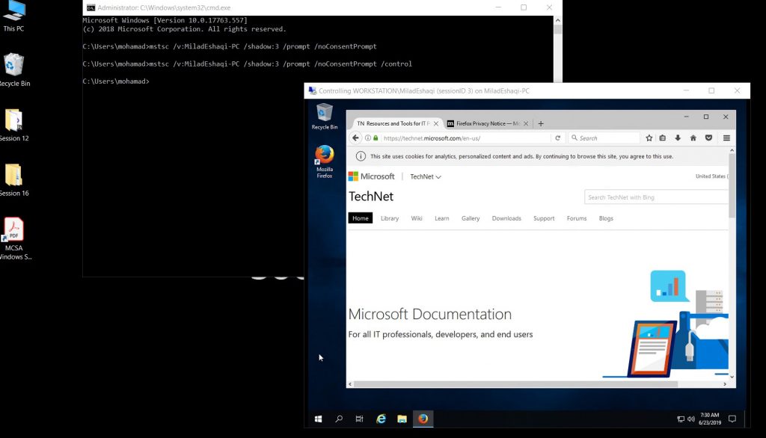The image size is (766, 438).
Task: Focus the Search TechNet with Bing field
Action: pyautogui.click(x=656, y=197)
